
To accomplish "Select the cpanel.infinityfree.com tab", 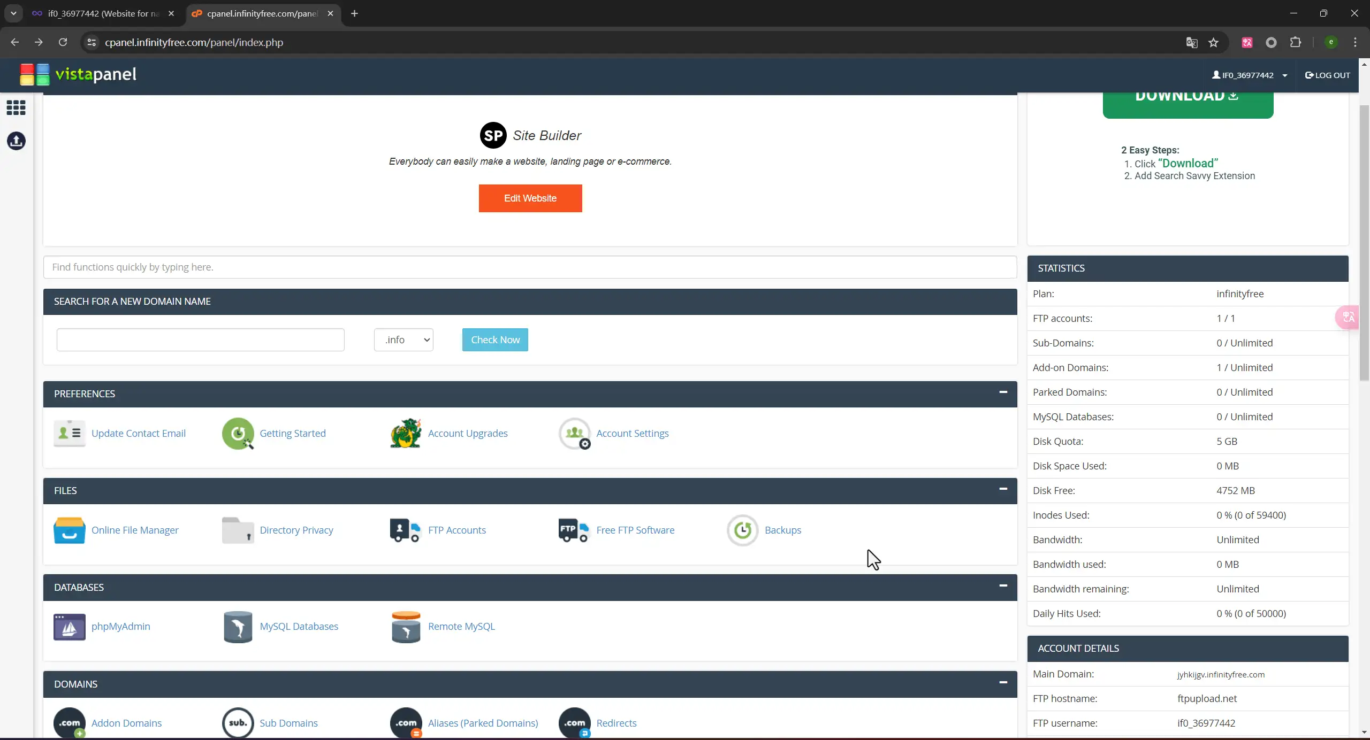I will (x=262, y=13).
